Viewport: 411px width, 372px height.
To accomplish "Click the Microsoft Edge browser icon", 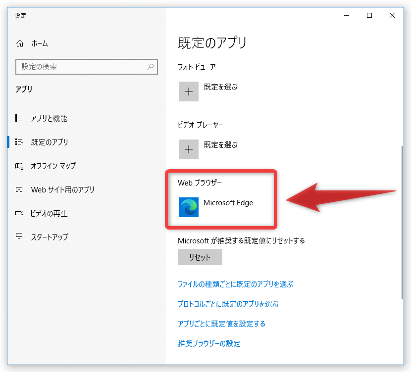I will (189, 207).
